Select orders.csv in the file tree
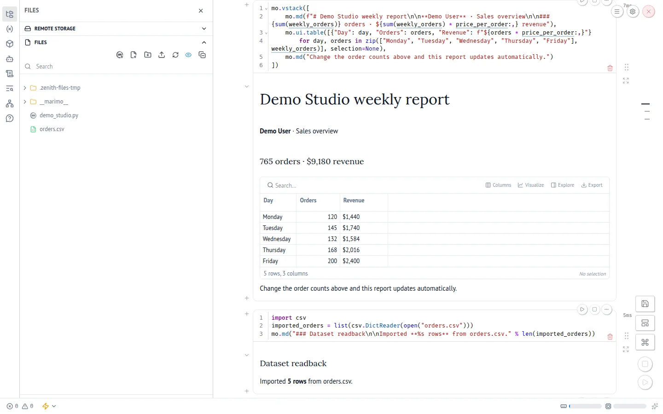The height and width of the screenshot is (414, 663). [x=52, y=129]
